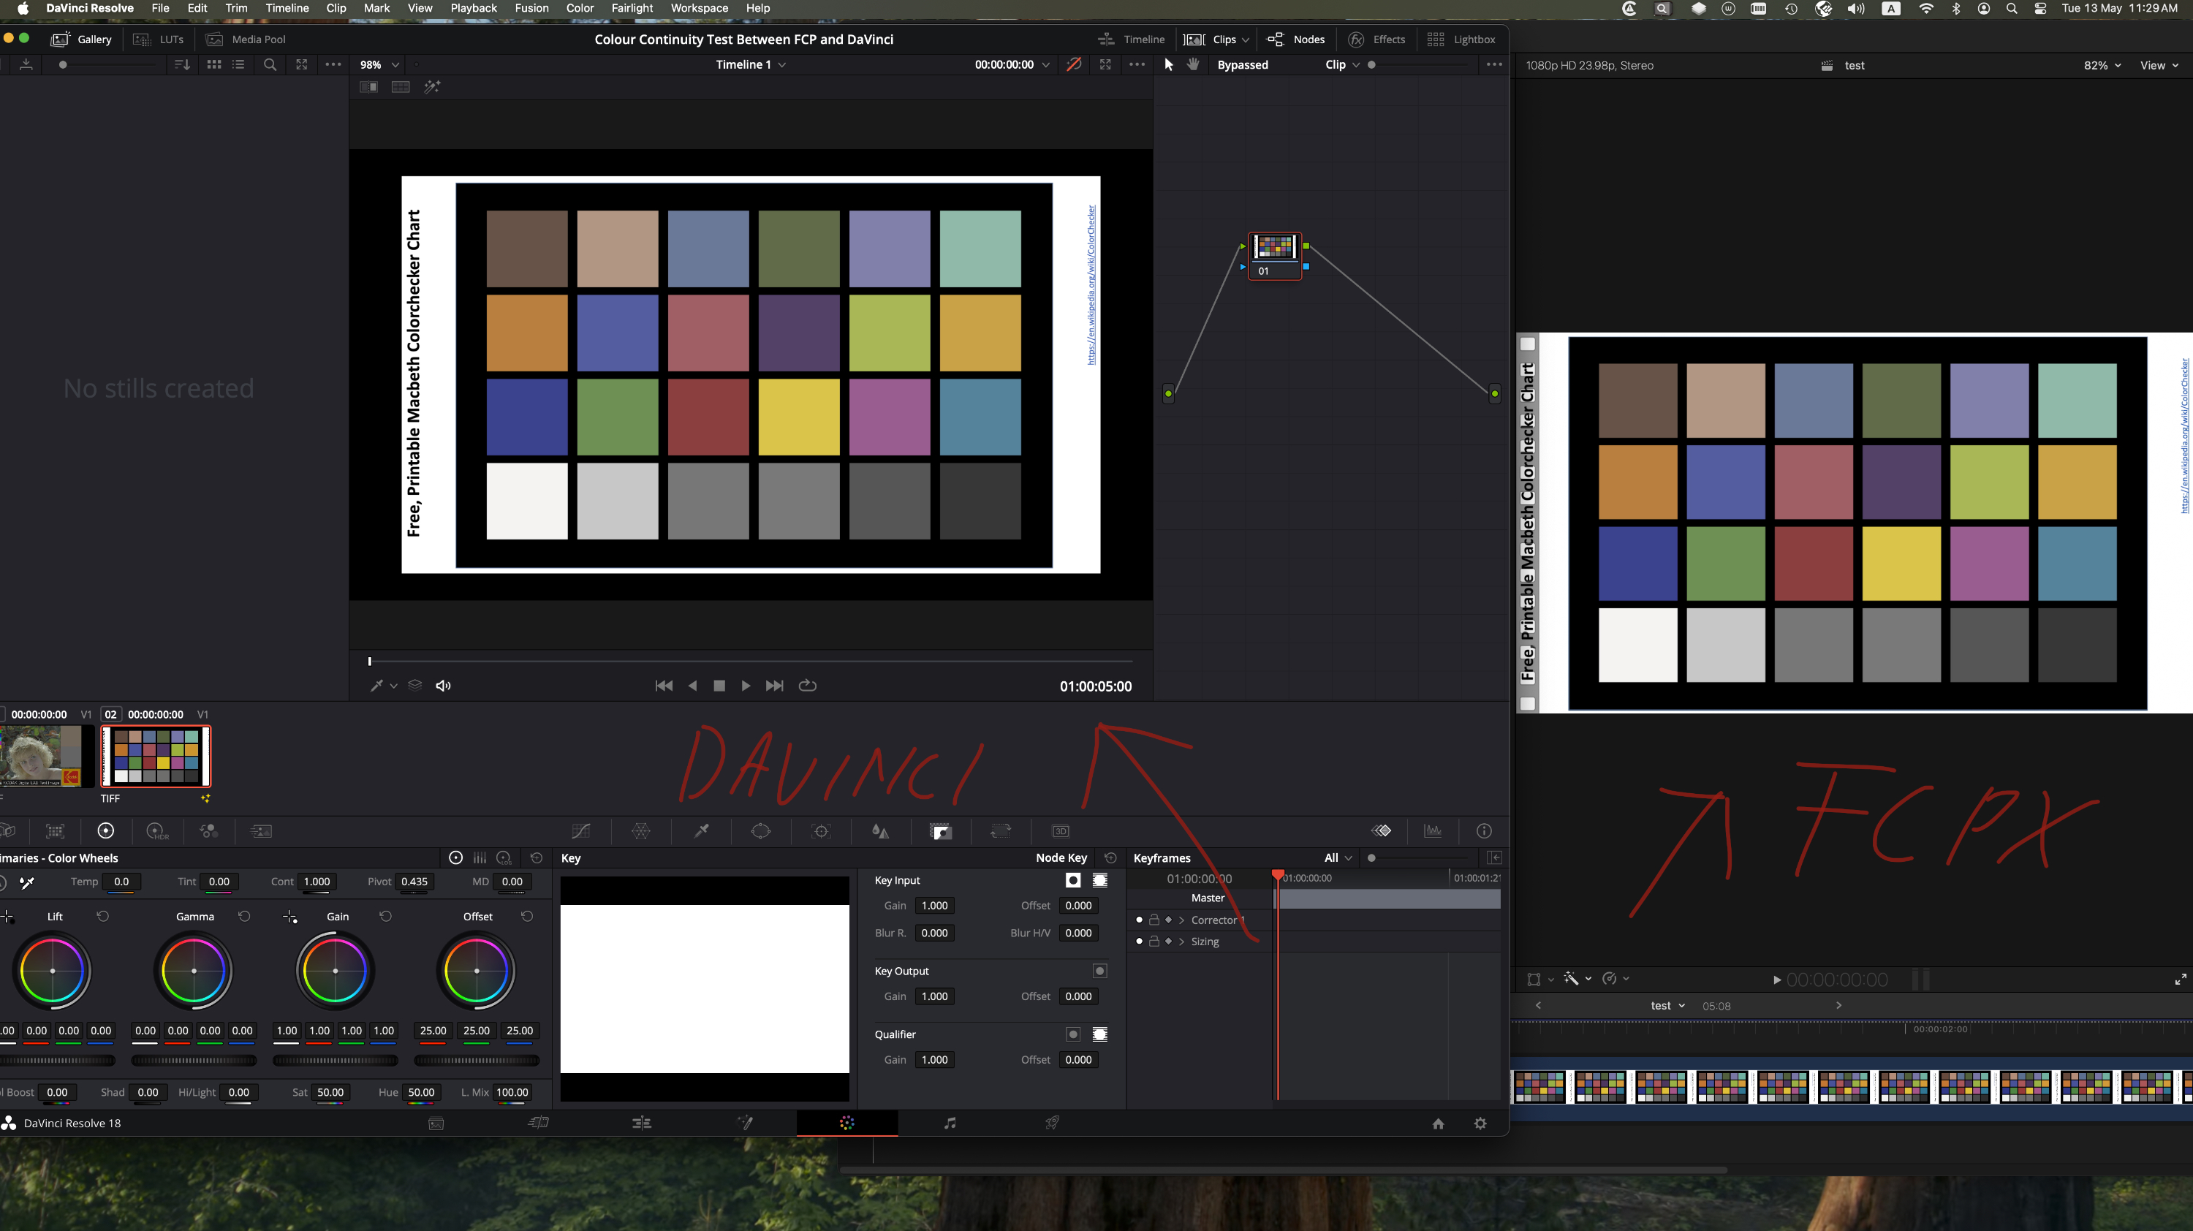
Task: Open the Timeline 1 name dropdown
Action: (x=751, y=65)
